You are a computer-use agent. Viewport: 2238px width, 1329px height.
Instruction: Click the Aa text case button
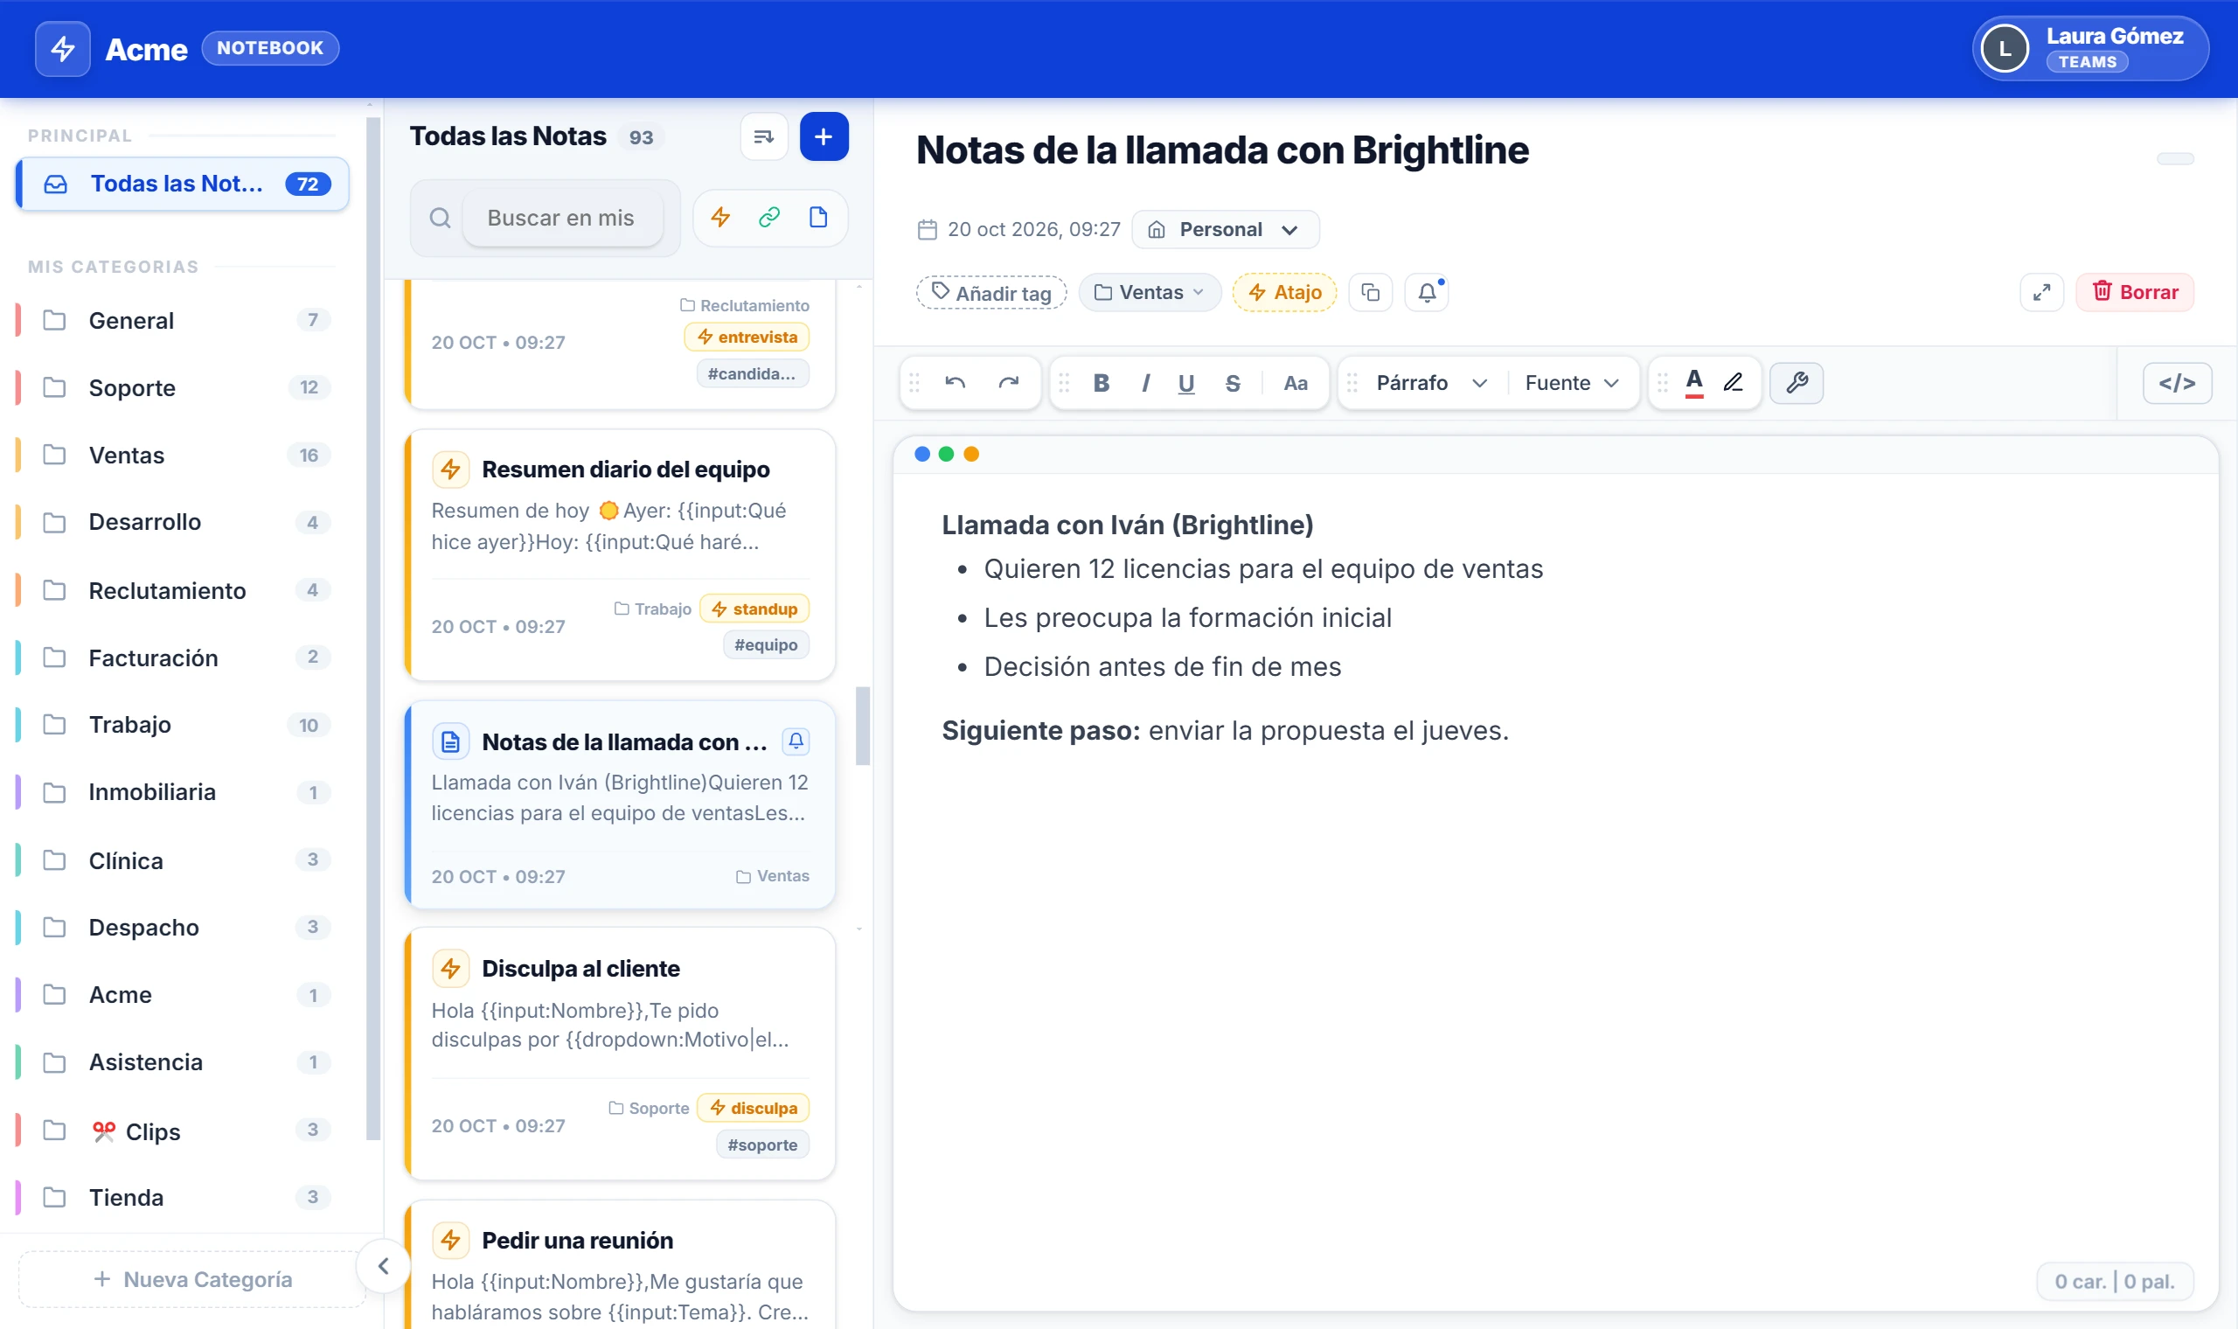[x=1296, y=383]
